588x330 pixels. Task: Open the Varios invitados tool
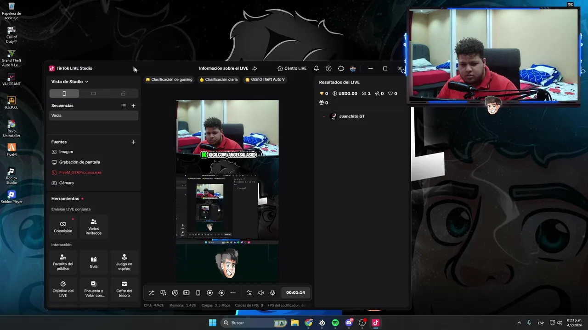(94, 227)
